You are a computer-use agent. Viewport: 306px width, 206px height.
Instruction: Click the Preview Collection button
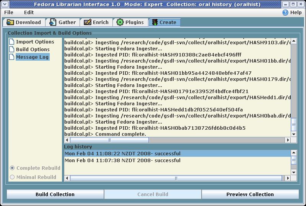(x=250, y=194)
